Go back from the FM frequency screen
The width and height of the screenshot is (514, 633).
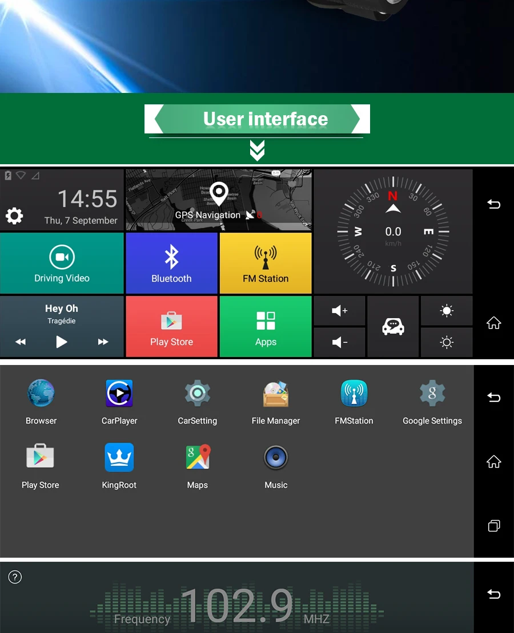click(493, 594)
